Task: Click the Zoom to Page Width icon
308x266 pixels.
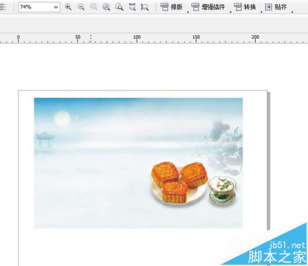Action: click(x=132, y=7)
